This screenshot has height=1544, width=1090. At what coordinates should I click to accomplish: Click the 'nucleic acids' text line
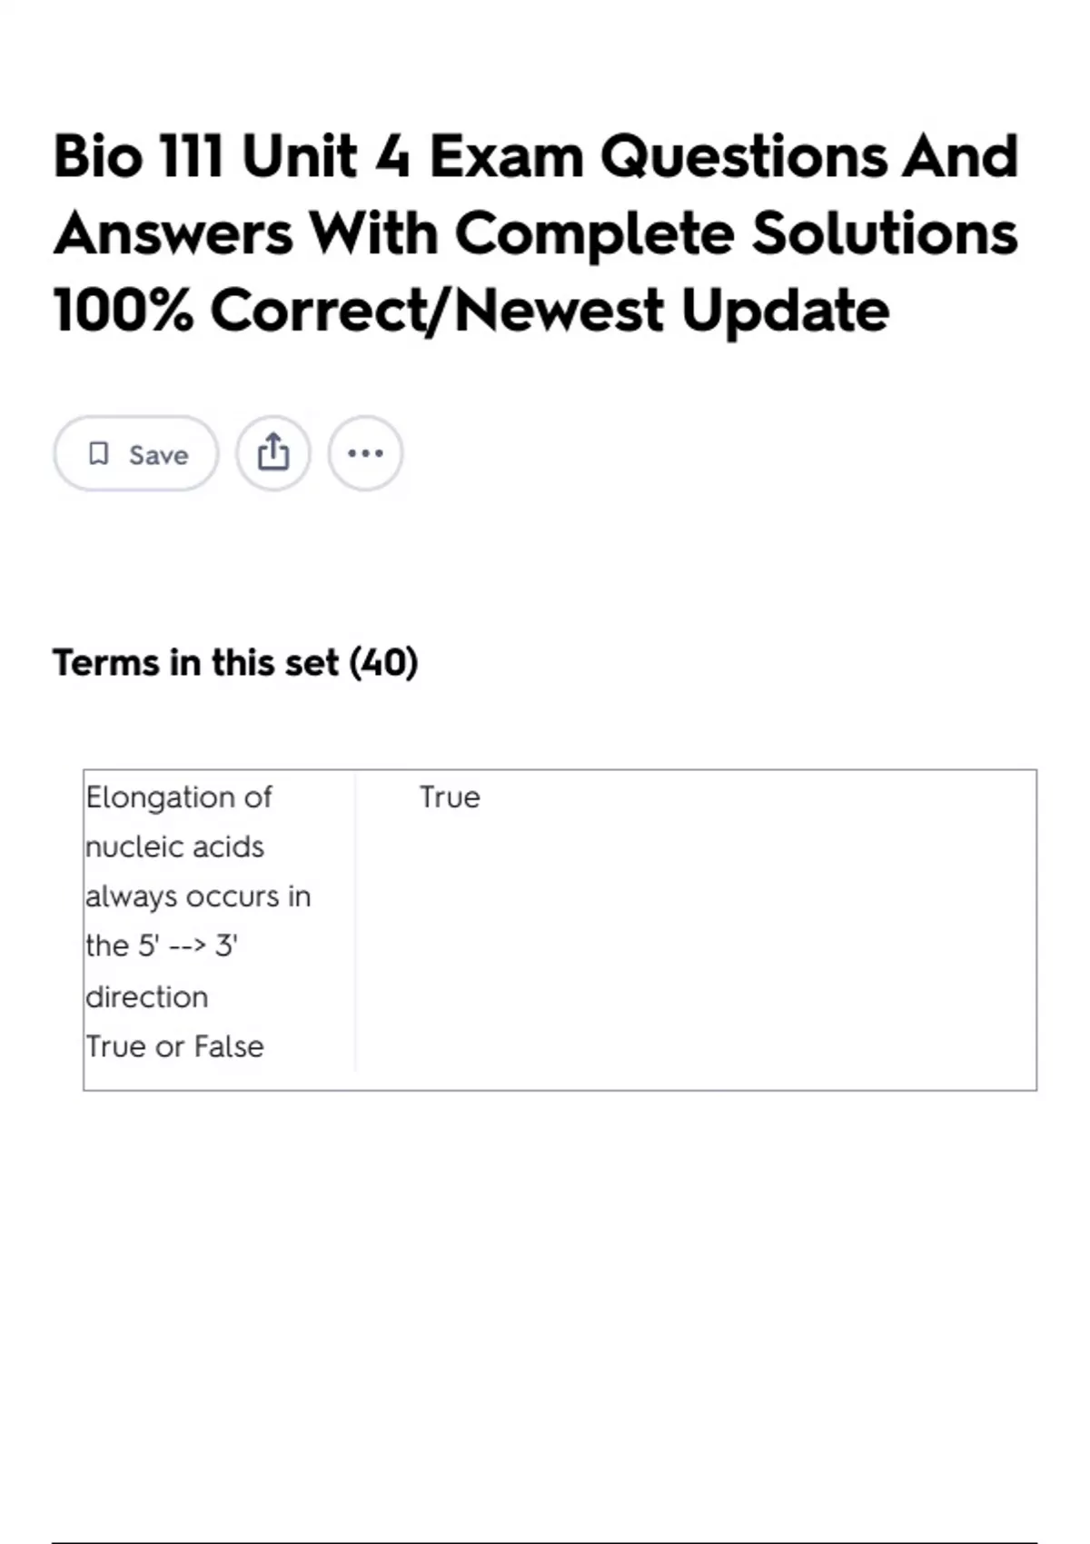click(174, 846)
